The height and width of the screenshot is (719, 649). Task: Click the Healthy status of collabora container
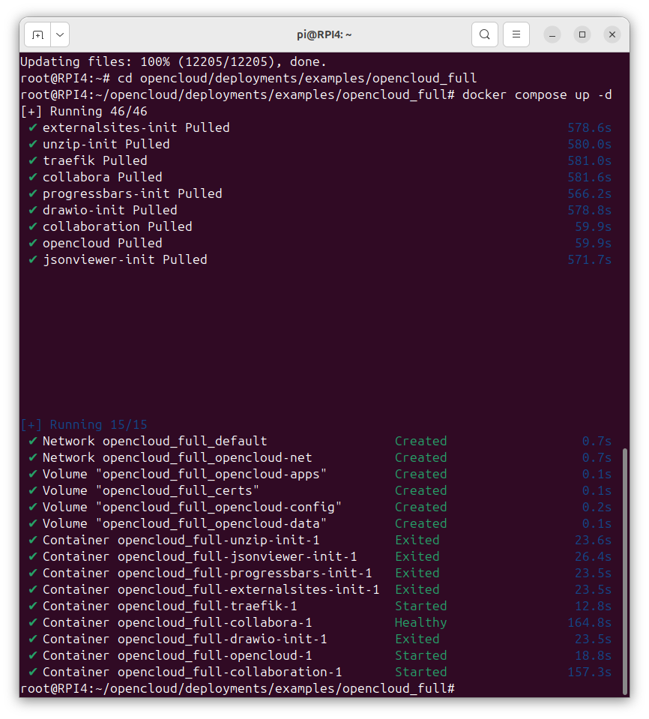tap(420, 623)
